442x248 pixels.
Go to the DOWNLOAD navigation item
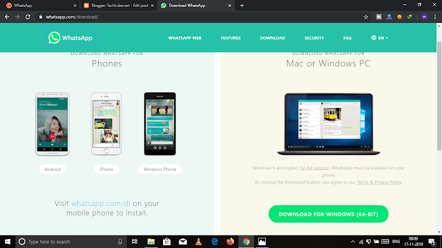tap(273, 38)
